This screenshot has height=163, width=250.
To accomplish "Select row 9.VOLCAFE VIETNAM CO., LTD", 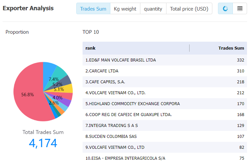I will coord(165,147).
